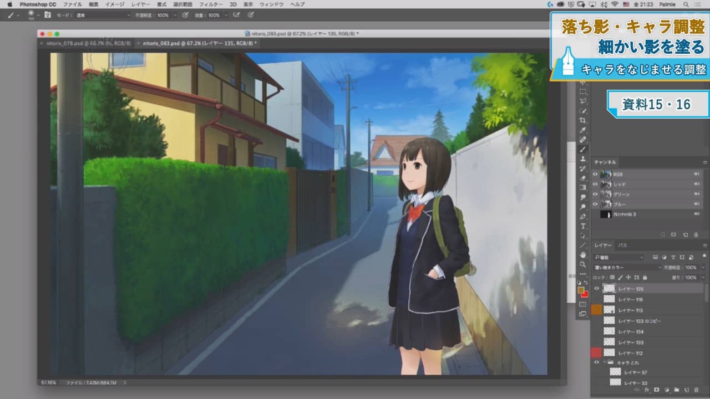Open the ウィンドウ menu

(x=272, y=4)
